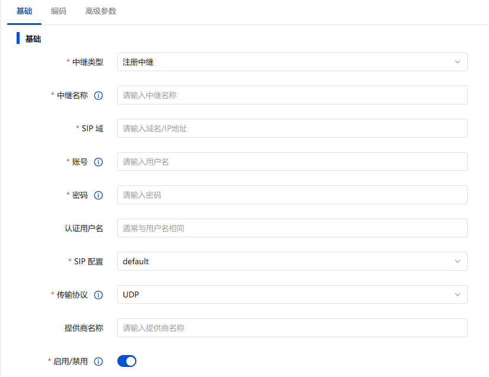Focus the 密码 input field
489x377 pixels.
292,195
